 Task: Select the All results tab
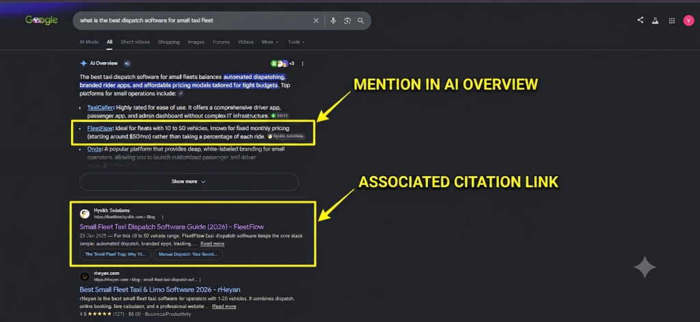click(109, 42)
